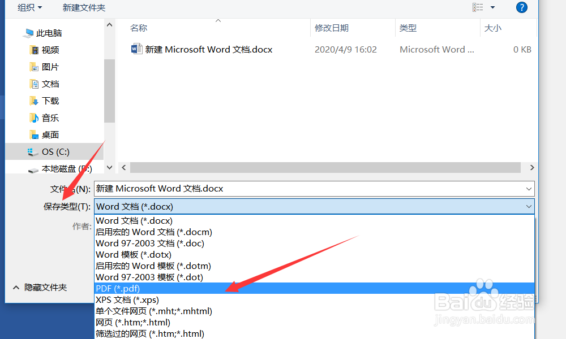Choose Word 模板 (*.dotx)
Screen dimensions: 566x339
coord(314,254)
